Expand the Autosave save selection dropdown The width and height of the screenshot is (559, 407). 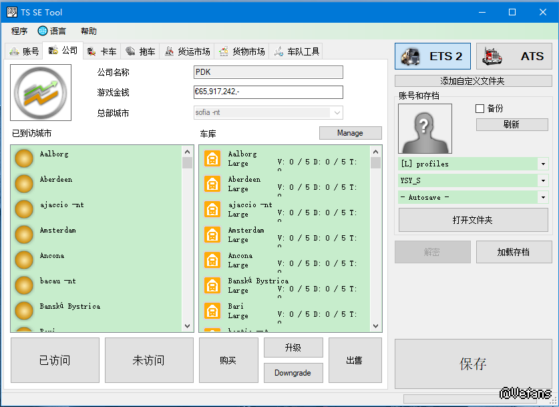[x=543, y=197]
